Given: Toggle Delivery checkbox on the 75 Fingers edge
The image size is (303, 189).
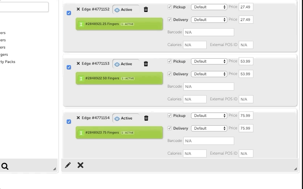Looking at the screenshot, I should point(170,128).
